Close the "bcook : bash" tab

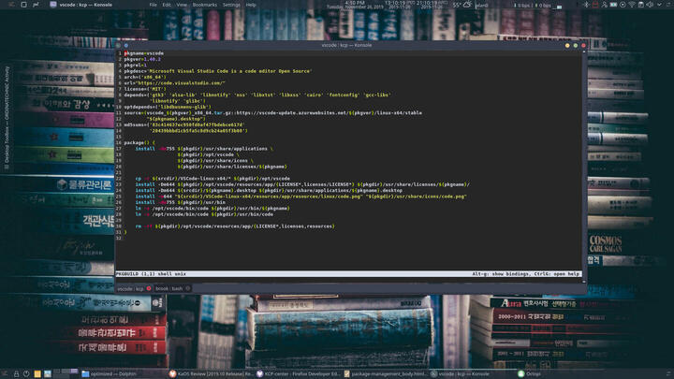(188, 289)
